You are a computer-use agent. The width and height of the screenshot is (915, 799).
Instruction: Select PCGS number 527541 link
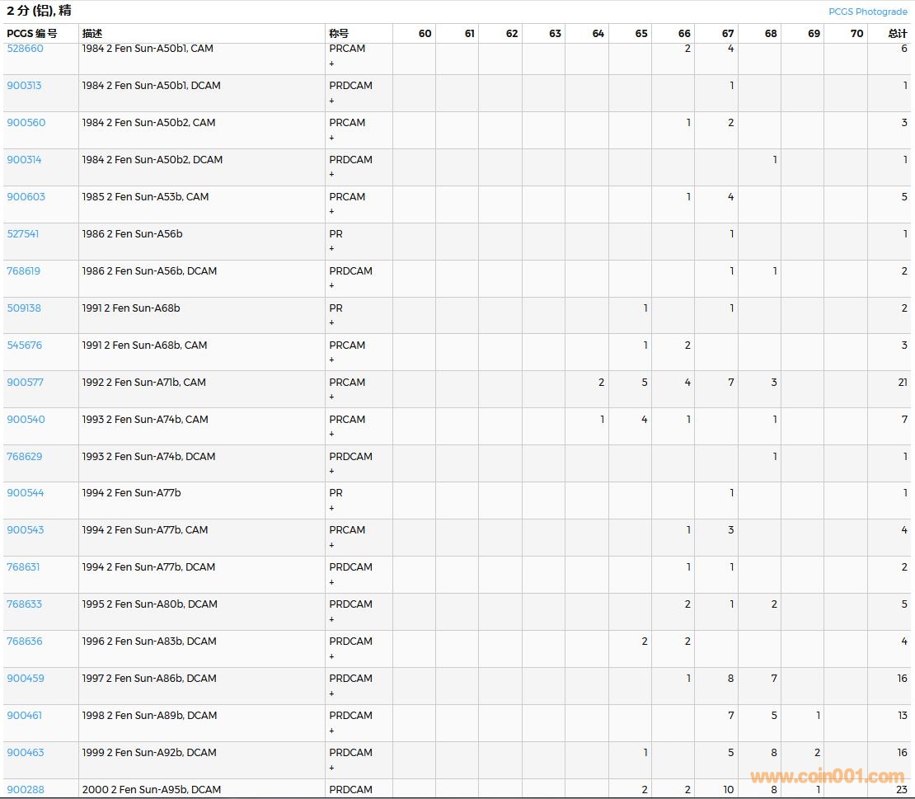pos(23,234)
